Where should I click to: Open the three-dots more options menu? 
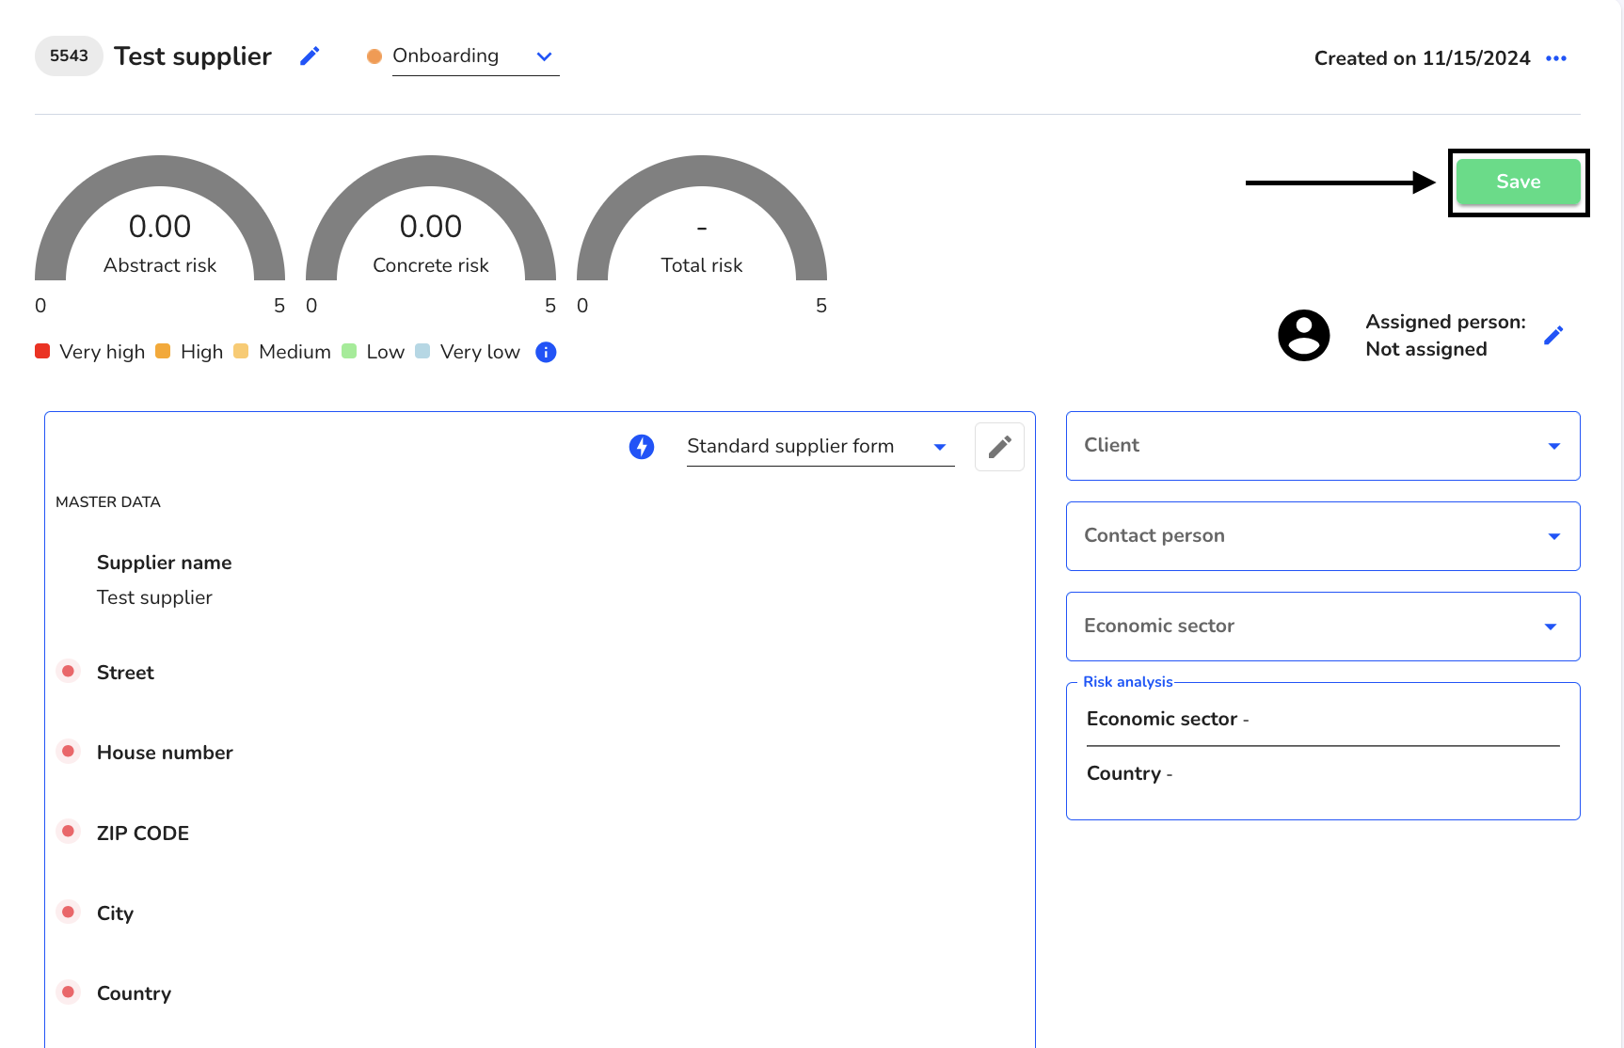pos(1556,58)
